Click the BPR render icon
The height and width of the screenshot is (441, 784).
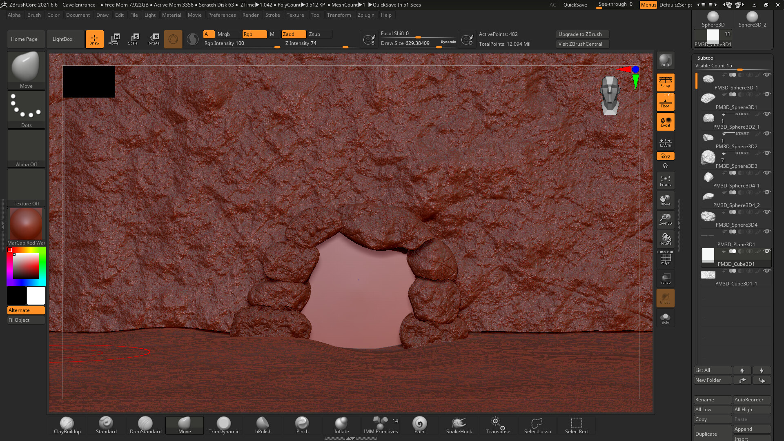pyautogui.click(x=665, y=60)
